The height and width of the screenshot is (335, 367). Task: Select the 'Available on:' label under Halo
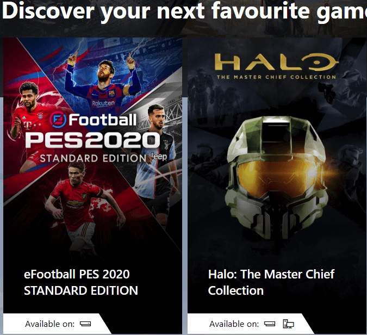point(234,324)
